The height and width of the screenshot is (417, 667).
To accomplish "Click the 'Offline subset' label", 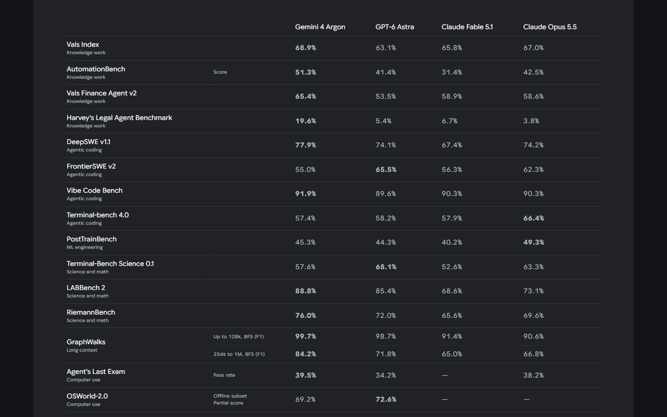I will click(230, 396).
